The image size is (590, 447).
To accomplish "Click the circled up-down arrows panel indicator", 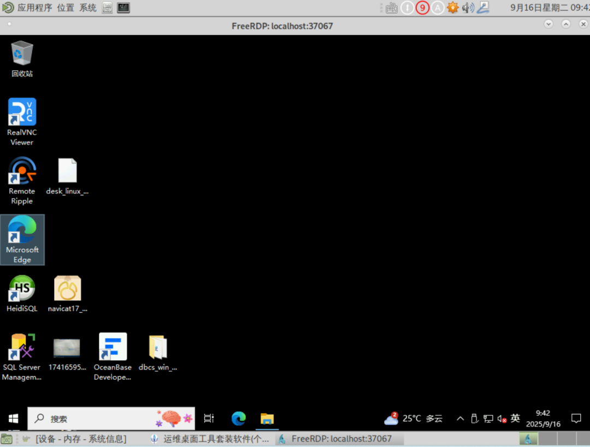I will tap(407, 8).
